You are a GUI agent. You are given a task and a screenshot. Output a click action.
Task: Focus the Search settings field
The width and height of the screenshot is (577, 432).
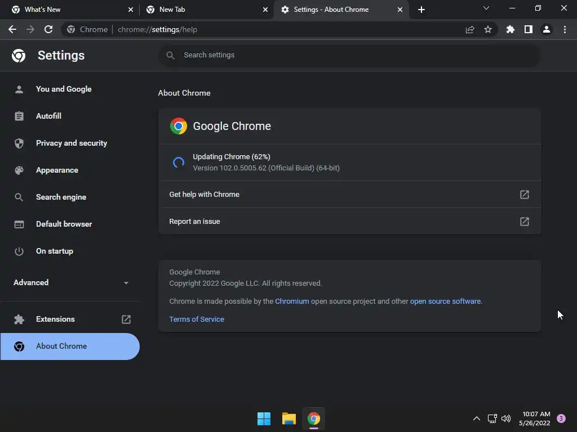point(349,55)
